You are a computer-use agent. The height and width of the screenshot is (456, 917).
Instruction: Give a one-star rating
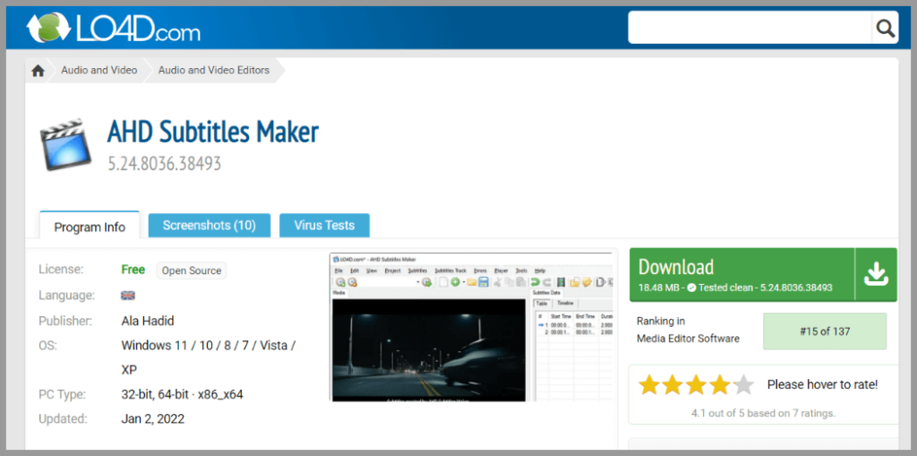pyautogui.click(x=649, y=385)
